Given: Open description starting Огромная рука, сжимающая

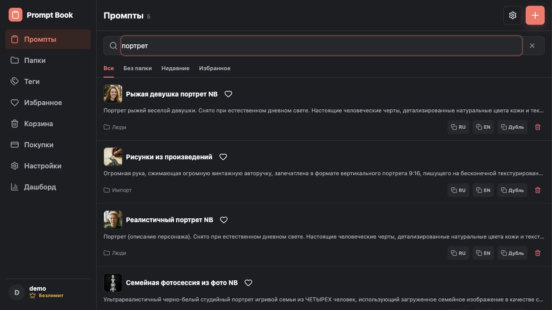Looking at the screenshot, I should [324, 173].
